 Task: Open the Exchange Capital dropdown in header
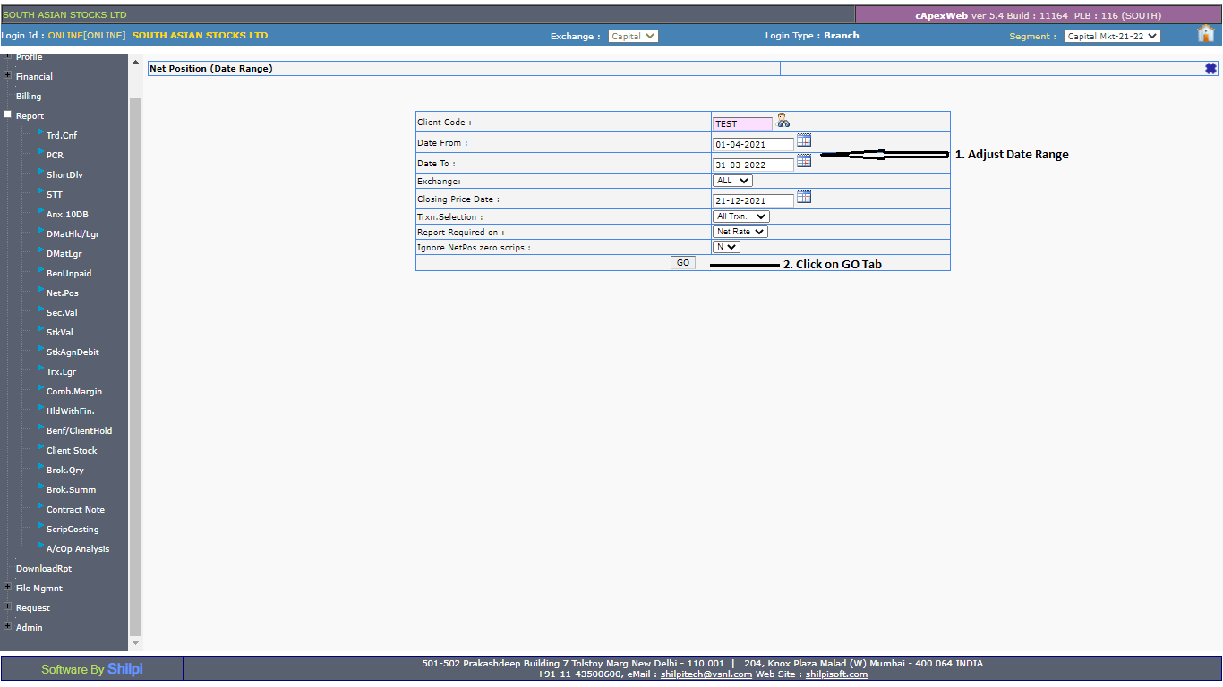point(633,37)
